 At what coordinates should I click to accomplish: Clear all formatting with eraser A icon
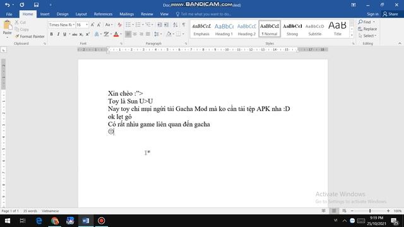pyautogui.click(x=119, y=25)
